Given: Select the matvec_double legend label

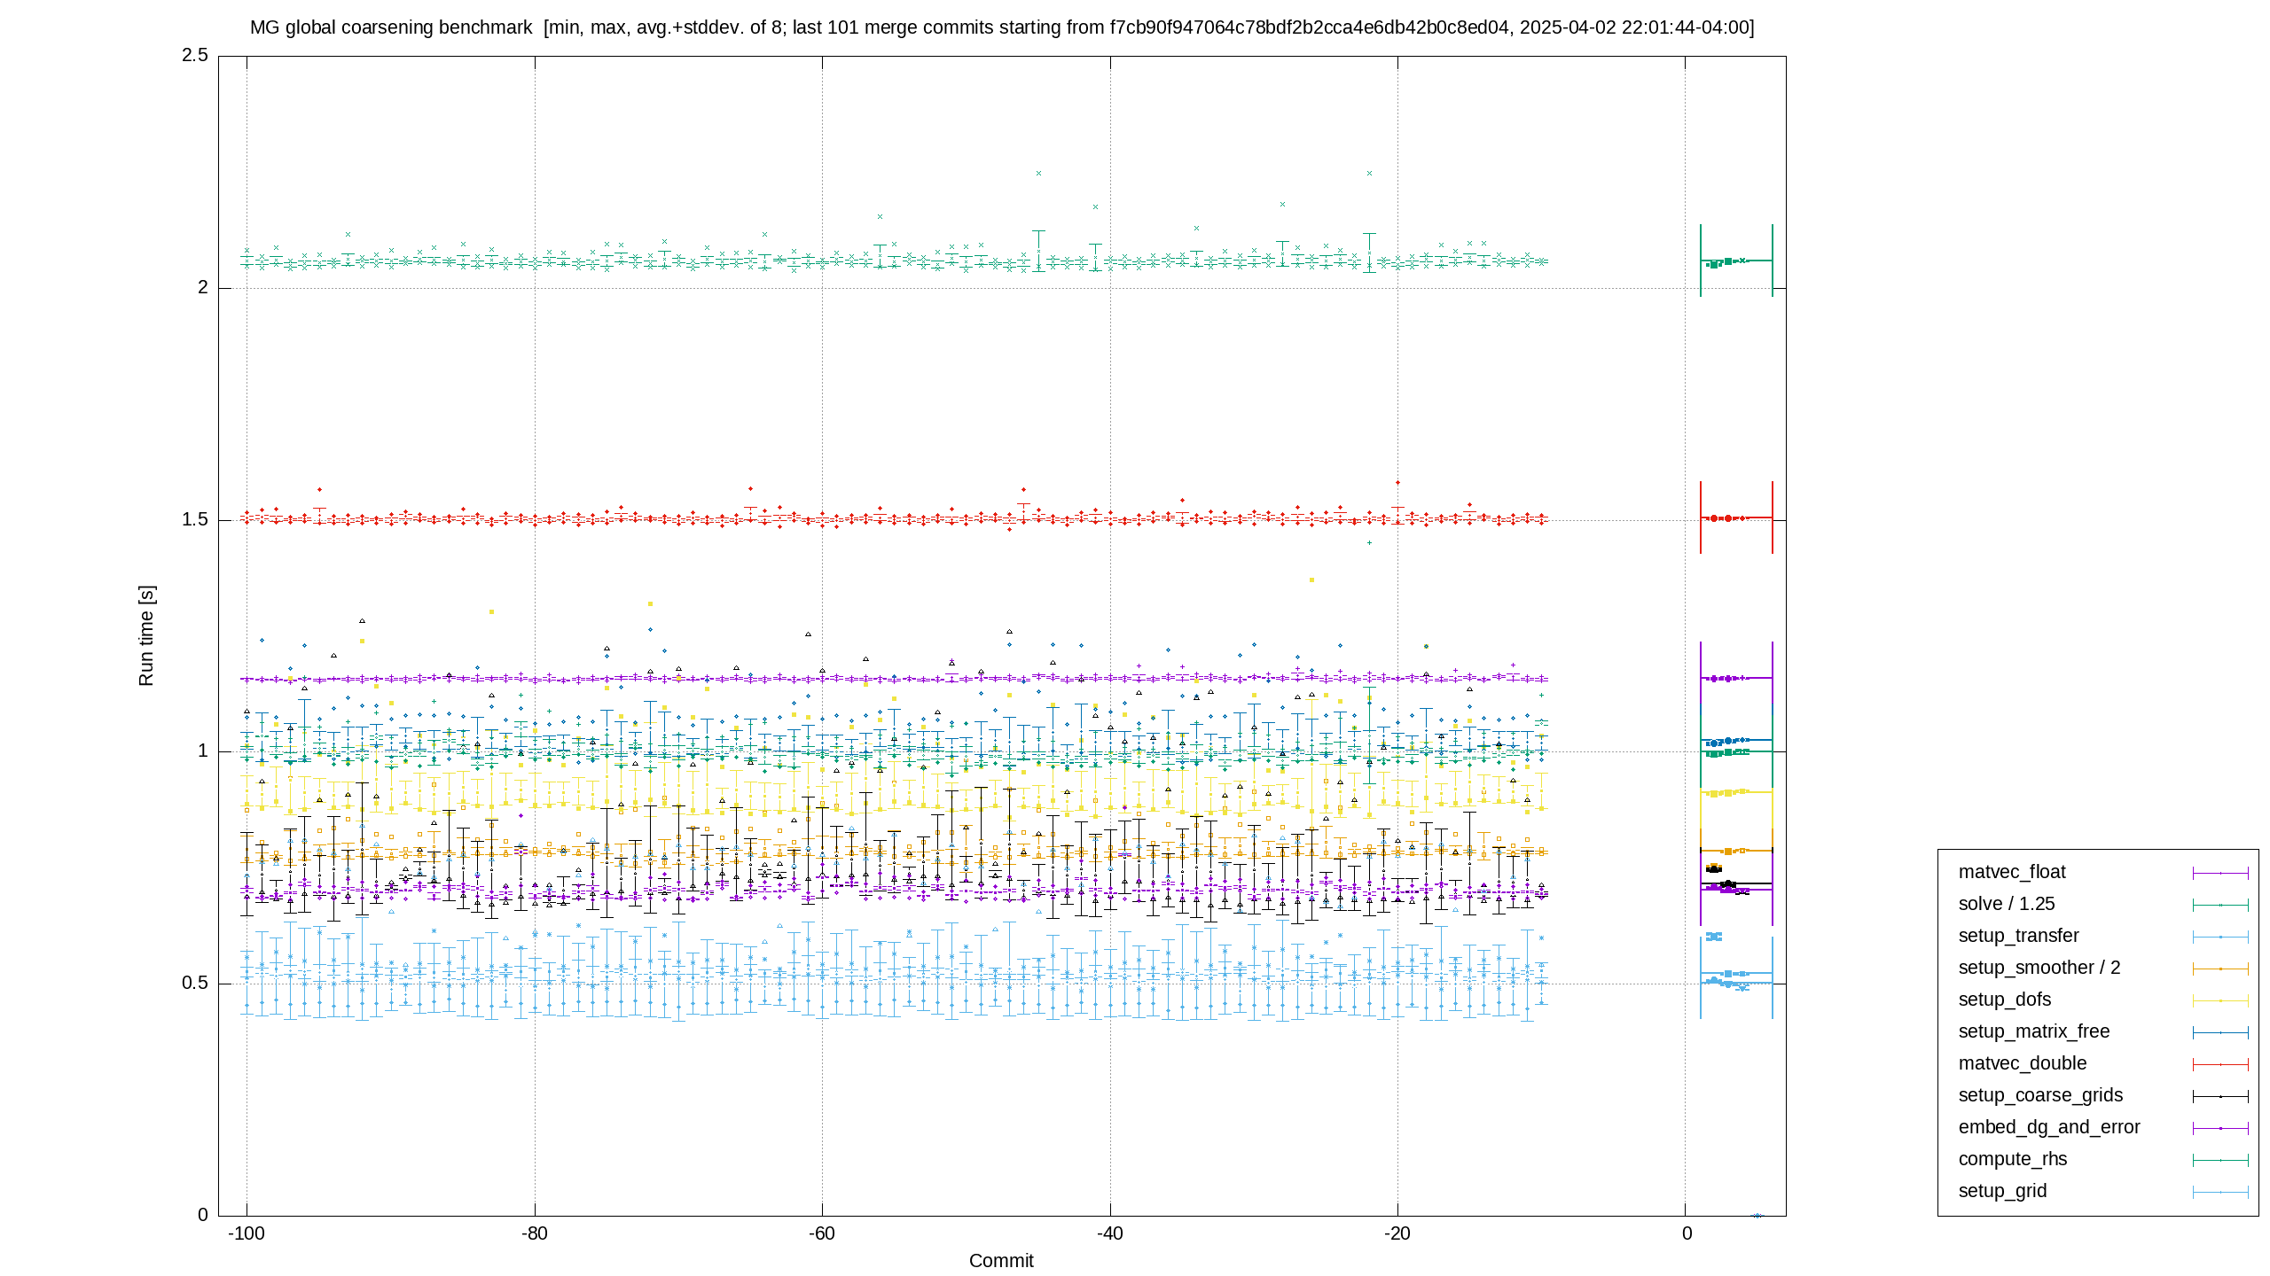Looking at the screenshot, I should (x=2022, y=1063).
